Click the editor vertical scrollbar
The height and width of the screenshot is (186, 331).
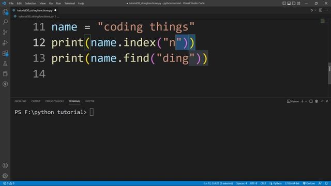329,73
